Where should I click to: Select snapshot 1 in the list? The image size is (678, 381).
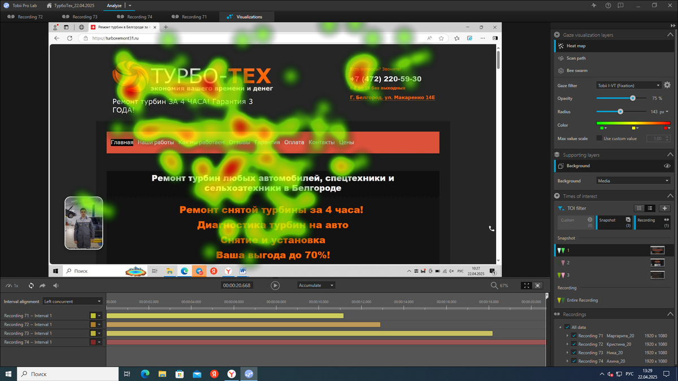point(614,250)
